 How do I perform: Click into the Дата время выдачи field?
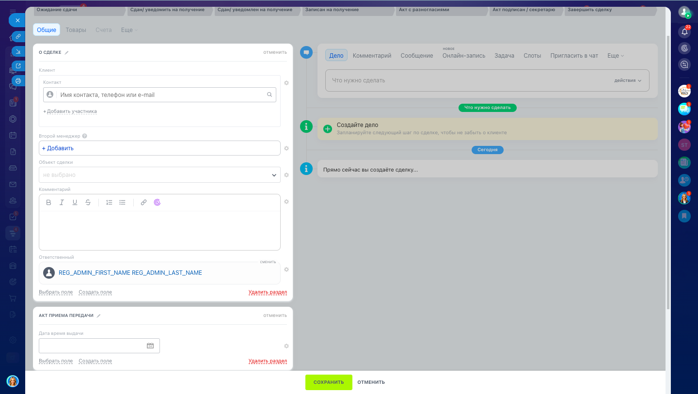coord(99,346)
